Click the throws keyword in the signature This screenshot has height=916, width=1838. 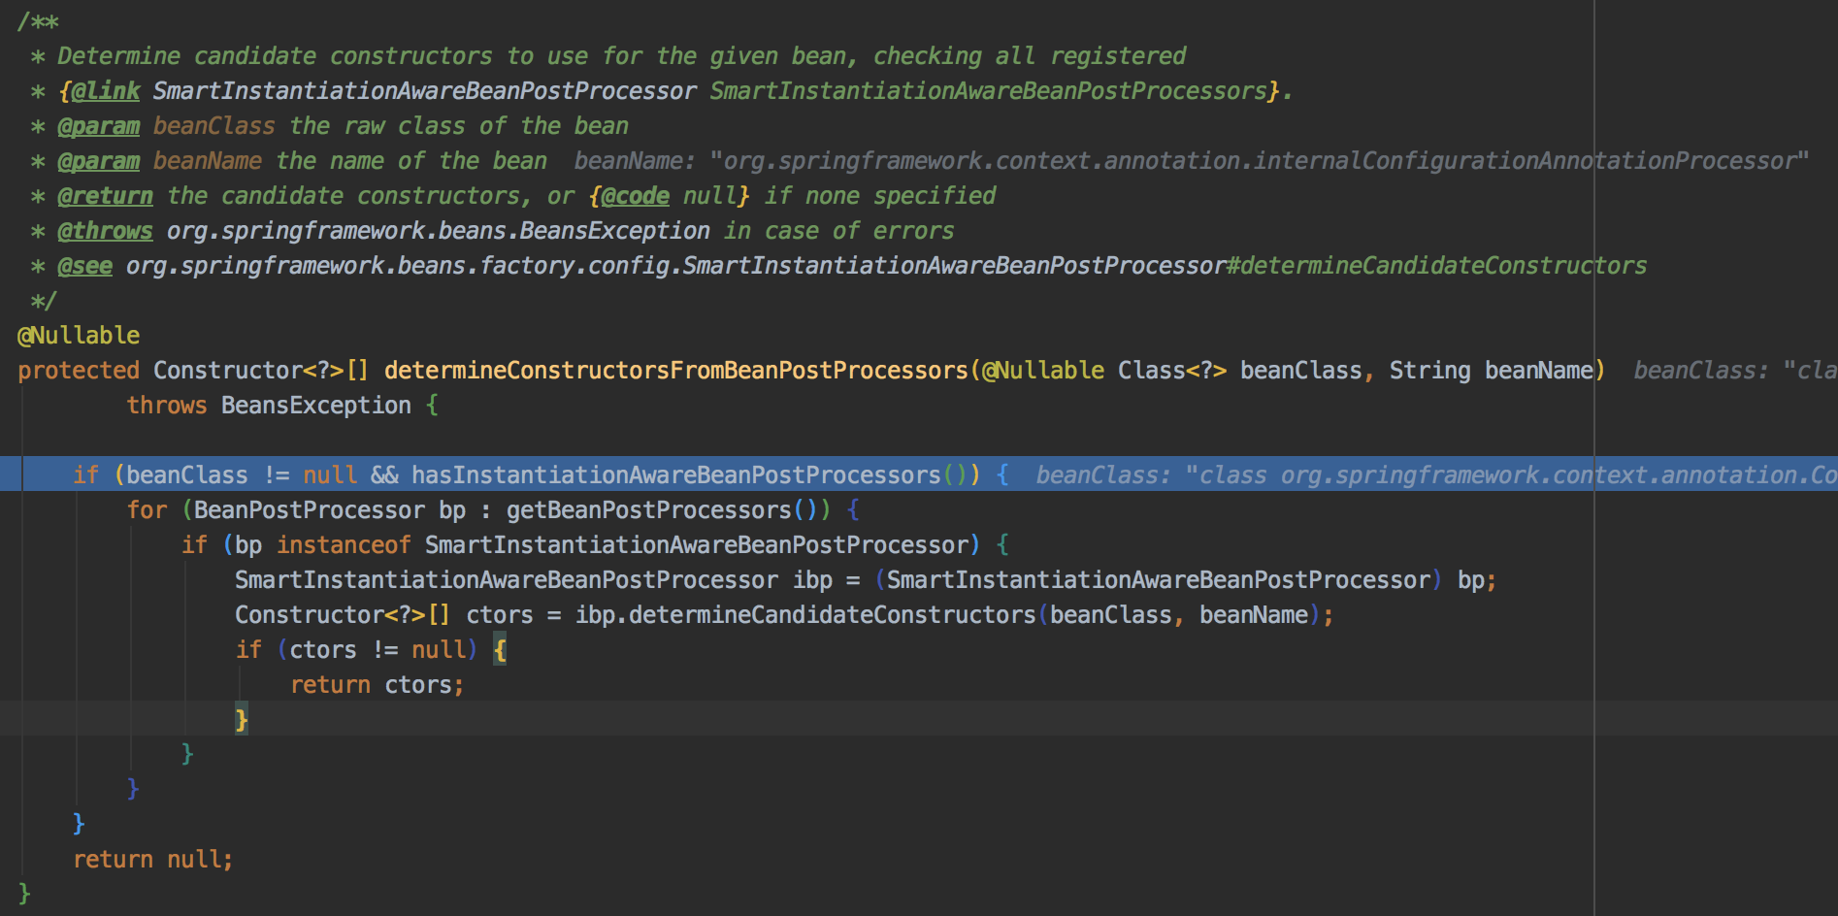click(167, 406)
